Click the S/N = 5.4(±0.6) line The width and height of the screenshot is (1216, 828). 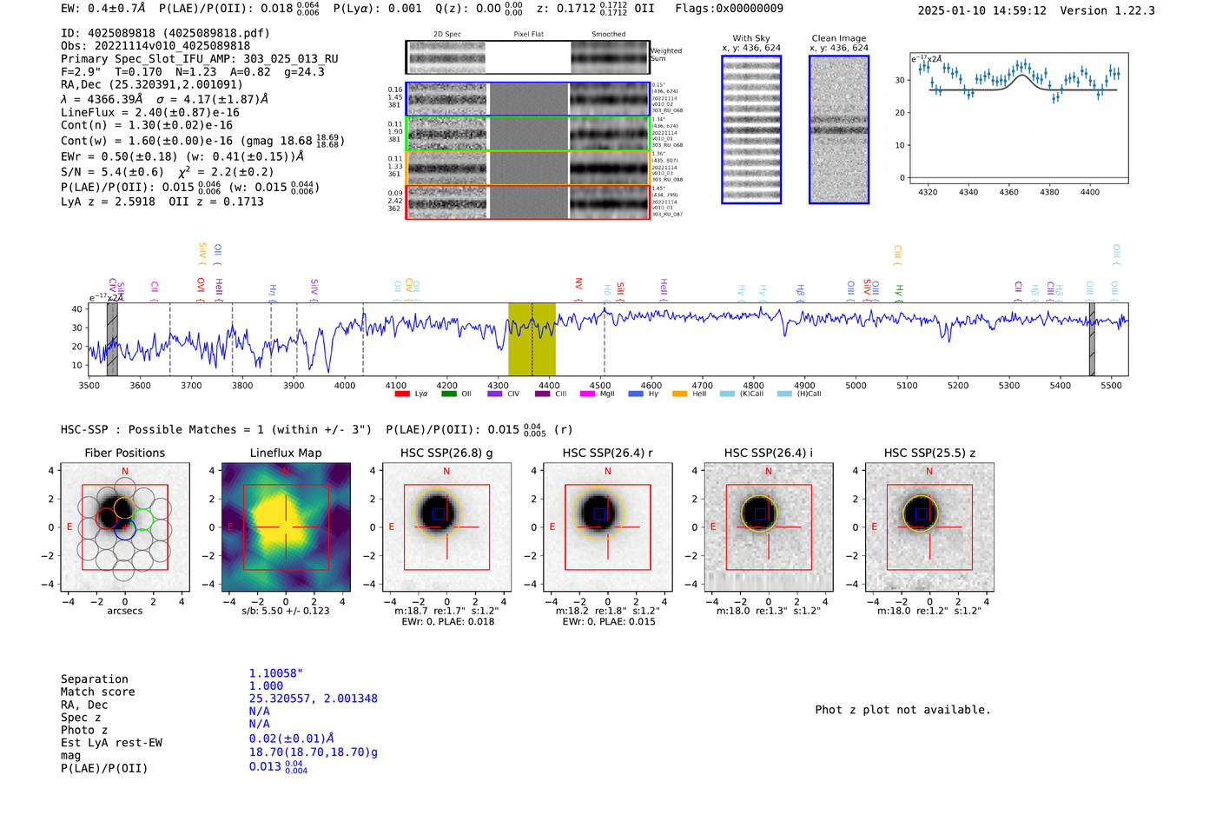[x=167, y=172]
